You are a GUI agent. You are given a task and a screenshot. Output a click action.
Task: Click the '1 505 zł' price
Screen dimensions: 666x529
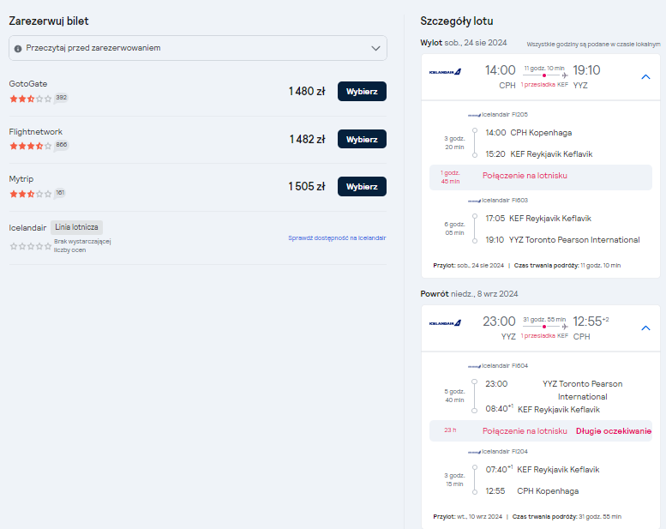(x=307, y=187)
